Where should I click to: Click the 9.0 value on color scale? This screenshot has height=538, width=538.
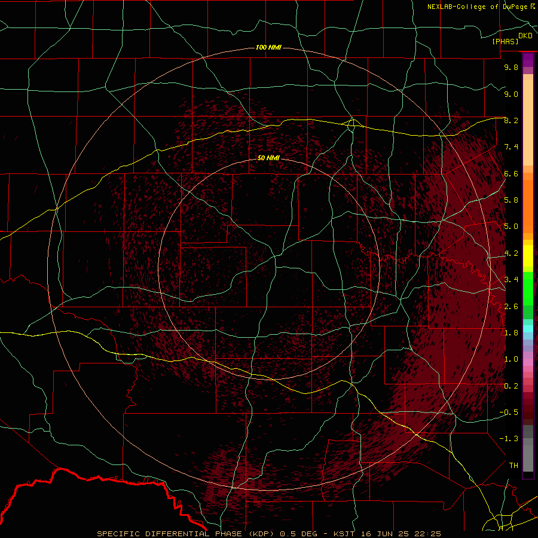pyautogui.click(x=511, y=94)
